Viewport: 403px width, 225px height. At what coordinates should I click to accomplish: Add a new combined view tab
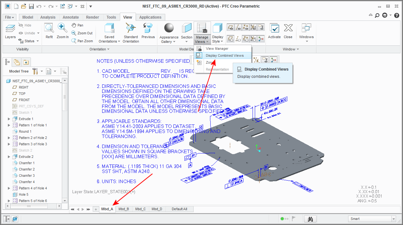[96, 209]
